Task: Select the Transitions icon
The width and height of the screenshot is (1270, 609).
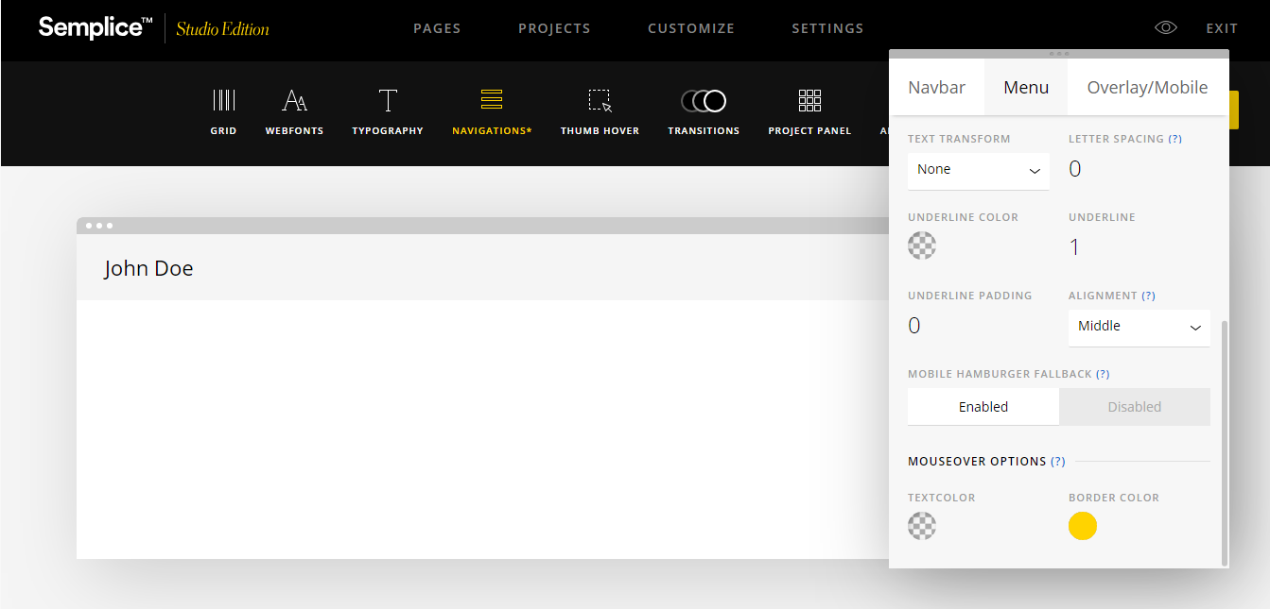Action: (x=704, y=101)
